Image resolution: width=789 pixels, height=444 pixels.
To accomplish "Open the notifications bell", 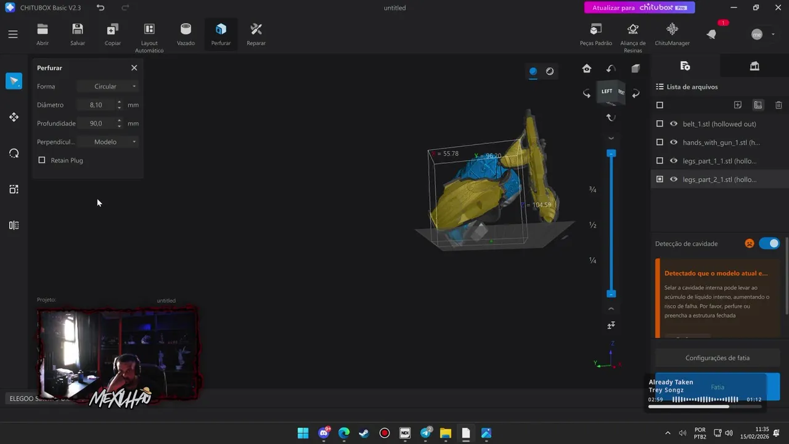I will pyautogui.click(x=712, y=35).
